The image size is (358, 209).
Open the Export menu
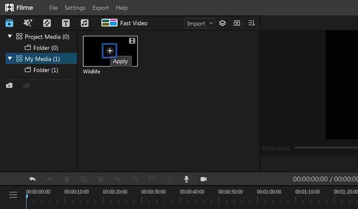click(100, 8)
